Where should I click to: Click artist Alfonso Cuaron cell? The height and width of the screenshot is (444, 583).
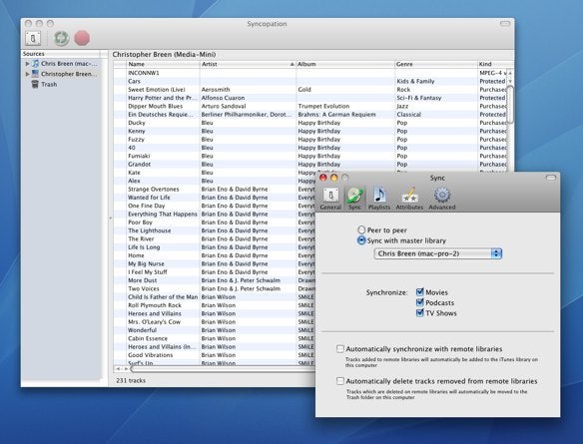click(x=223, y=98)
